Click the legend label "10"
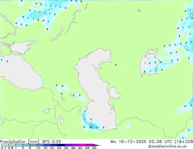 38,148
